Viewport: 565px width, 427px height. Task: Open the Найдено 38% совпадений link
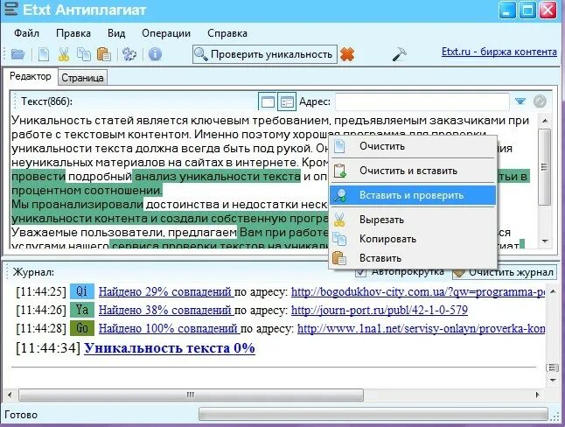165,310
